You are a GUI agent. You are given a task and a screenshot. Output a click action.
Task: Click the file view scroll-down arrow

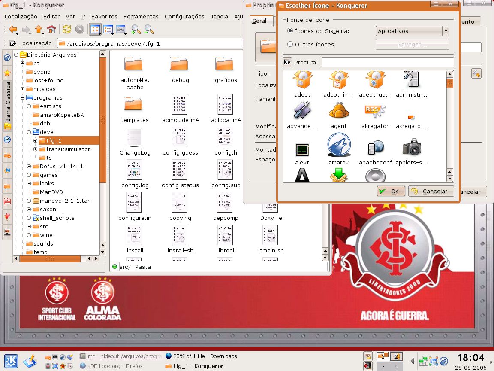point(325,258)
